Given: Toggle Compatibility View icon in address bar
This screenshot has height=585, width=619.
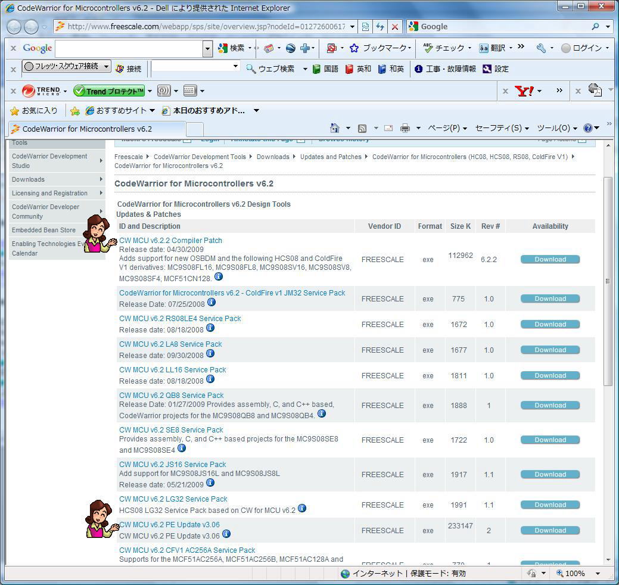Looking at the screenshot, I should coord(366,27).
